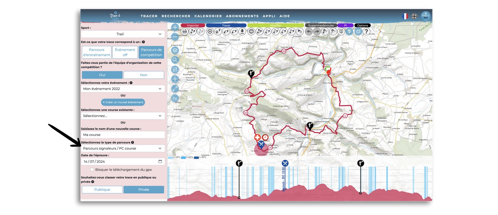Zoom in with the map plus button

pyautogui.click(x=175, y=27)
